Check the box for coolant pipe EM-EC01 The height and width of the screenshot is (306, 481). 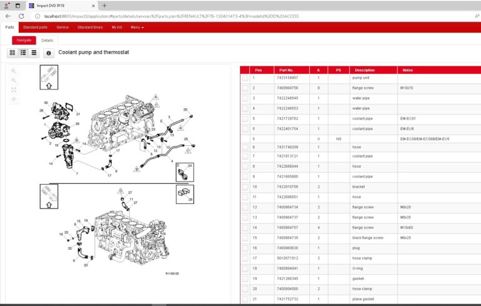coord(245,119)
